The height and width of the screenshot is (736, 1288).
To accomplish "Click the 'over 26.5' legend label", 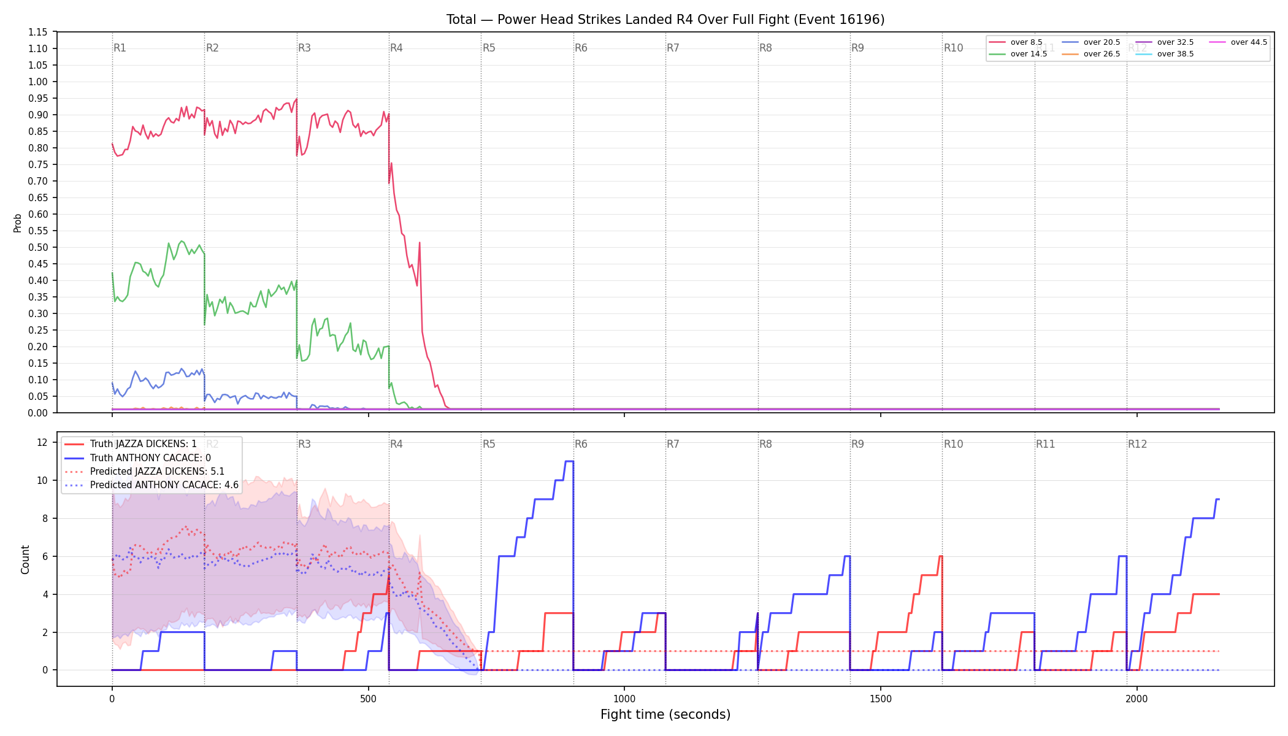I will coord(1102,54).
